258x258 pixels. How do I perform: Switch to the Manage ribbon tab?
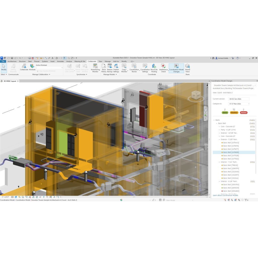108,61
